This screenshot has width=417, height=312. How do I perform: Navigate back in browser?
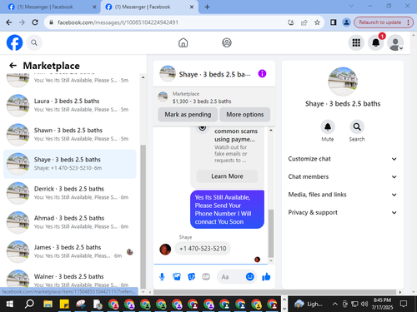tap(9, 22)
